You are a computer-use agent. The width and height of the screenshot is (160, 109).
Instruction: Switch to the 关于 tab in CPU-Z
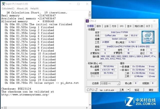tap(148, 26)
